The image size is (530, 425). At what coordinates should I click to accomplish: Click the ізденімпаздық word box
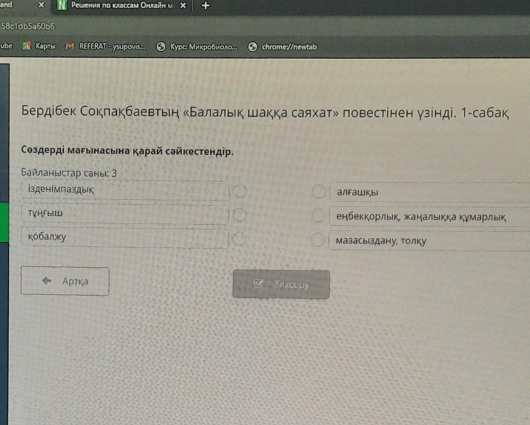pyautogui.click(x=125, y=190)
